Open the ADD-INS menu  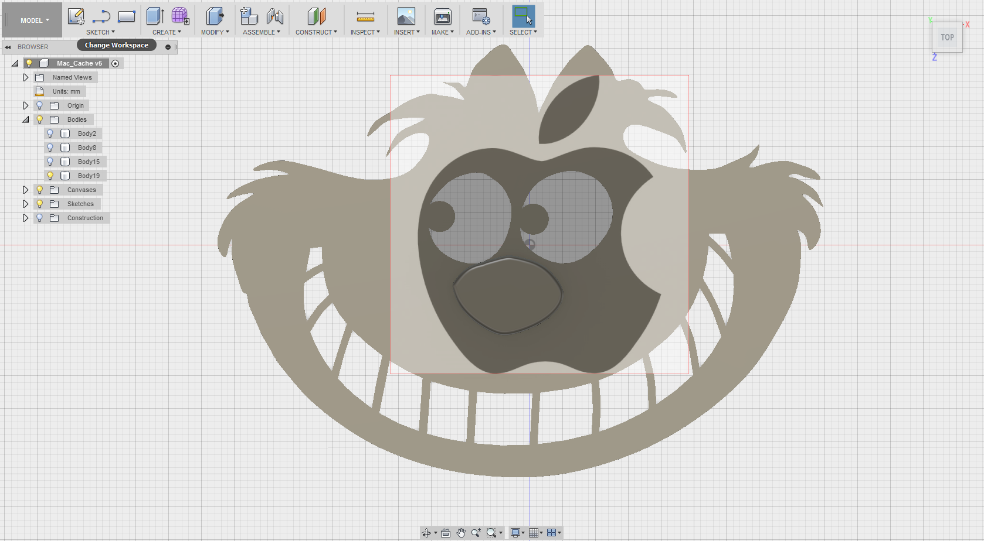point(481,32)
